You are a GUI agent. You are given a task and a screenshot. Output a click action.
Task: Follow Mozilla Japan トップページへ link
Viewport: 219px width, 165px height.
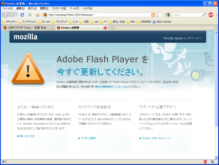(183, 38)
